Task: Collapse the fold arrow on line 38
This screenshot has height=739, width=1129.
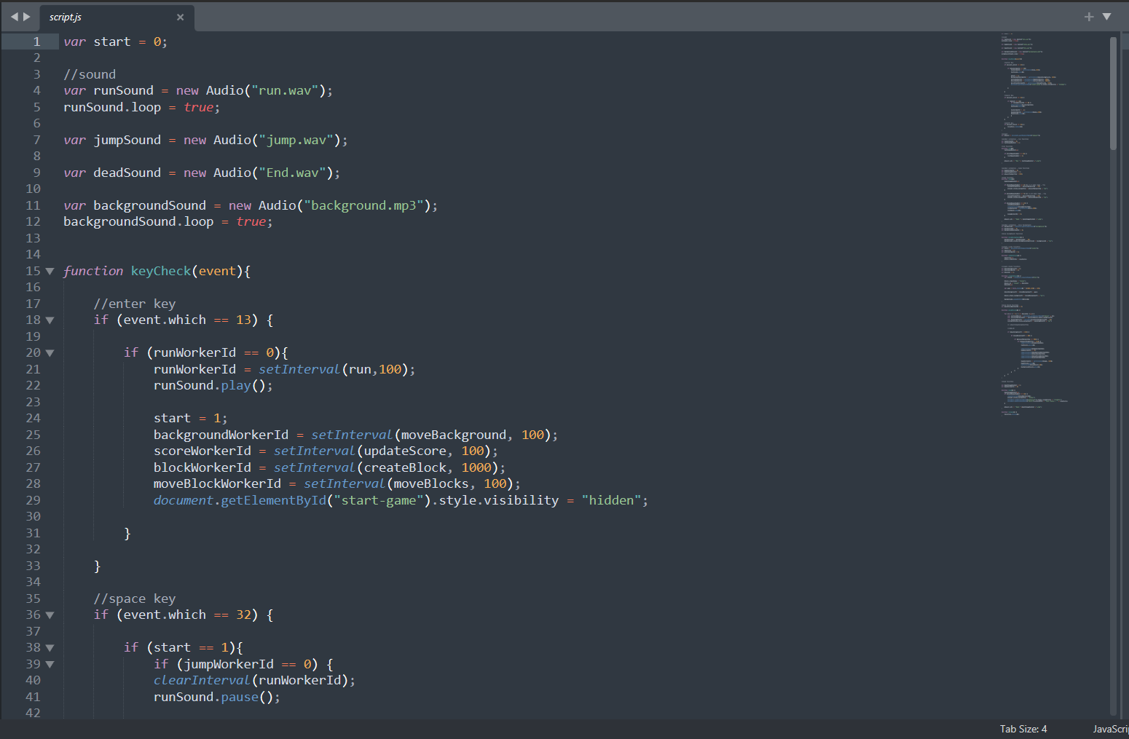Action: pos(50,647)
